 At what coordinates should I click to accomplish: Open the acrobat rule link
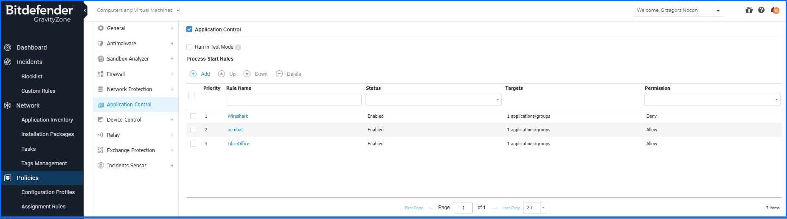pyautogui.click(x=235, y=130)
